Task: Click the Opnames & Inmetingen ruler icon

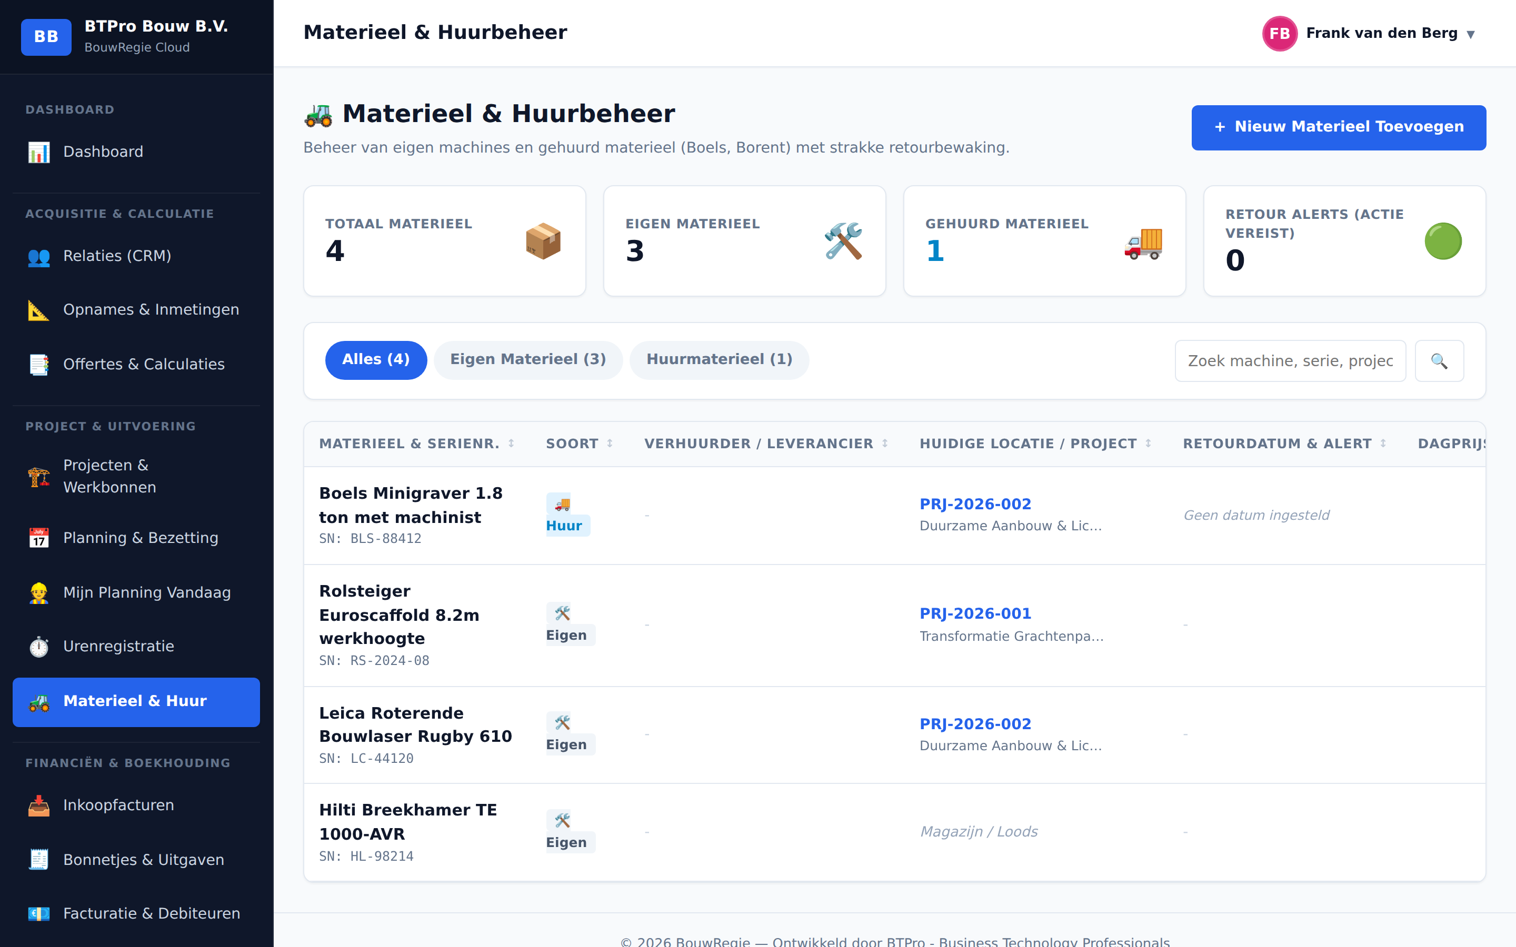Action: (39, 310)
